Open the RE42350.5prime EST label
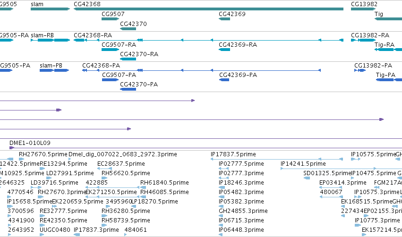Viewport: 402px width, 237px height. [64, 220]
